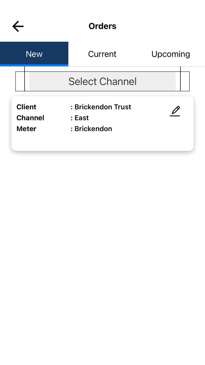Image resolution: width=205 pixels, height=365 pixels.
Task: Choose a channel from Select Channel
Action: coord(102,81)
